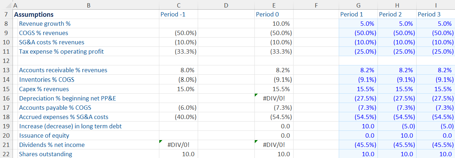Select column C header
This screenshot has height=158, width=455.
178,5
